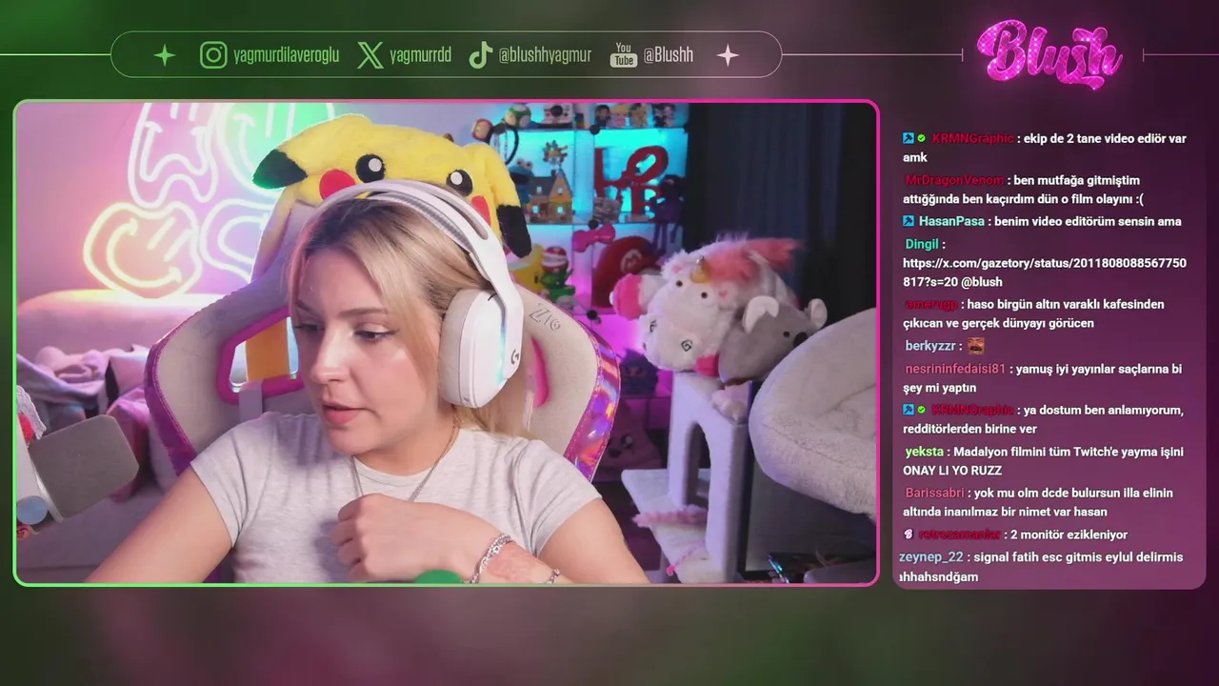This screenshot has width=1219, height=686.
Task: Click username HasanPasa in chat
Action: pyautogui.click(x=951, y=221)
